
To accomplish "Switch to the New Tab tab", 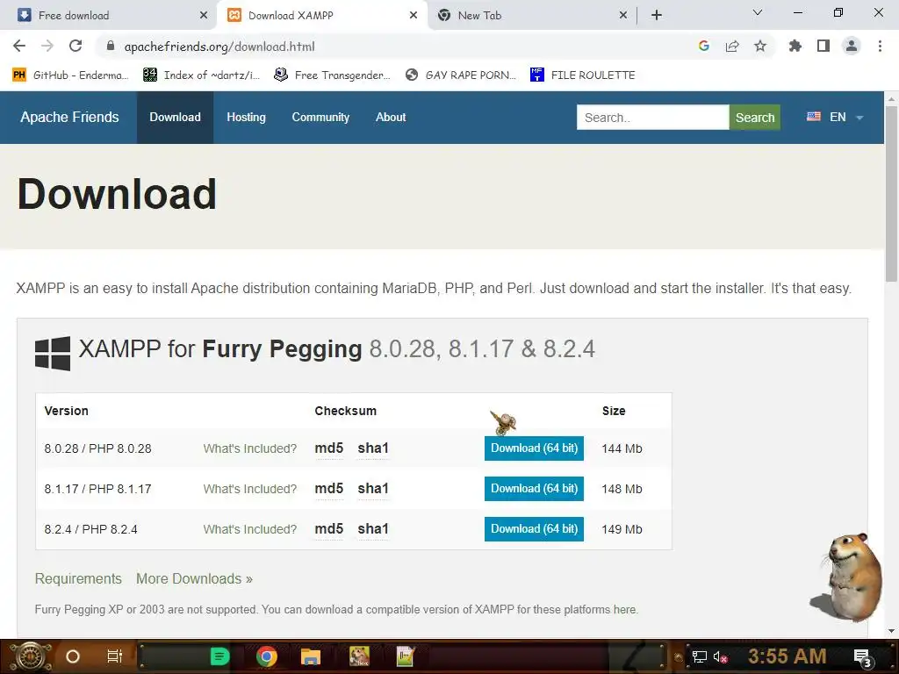I will [x=531, y=16].
